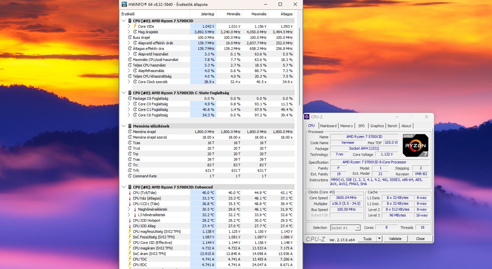Expand Alapvető effektív órák row
Screen dimensions: 492x269
pyautogui.click(x=129, y=43)
